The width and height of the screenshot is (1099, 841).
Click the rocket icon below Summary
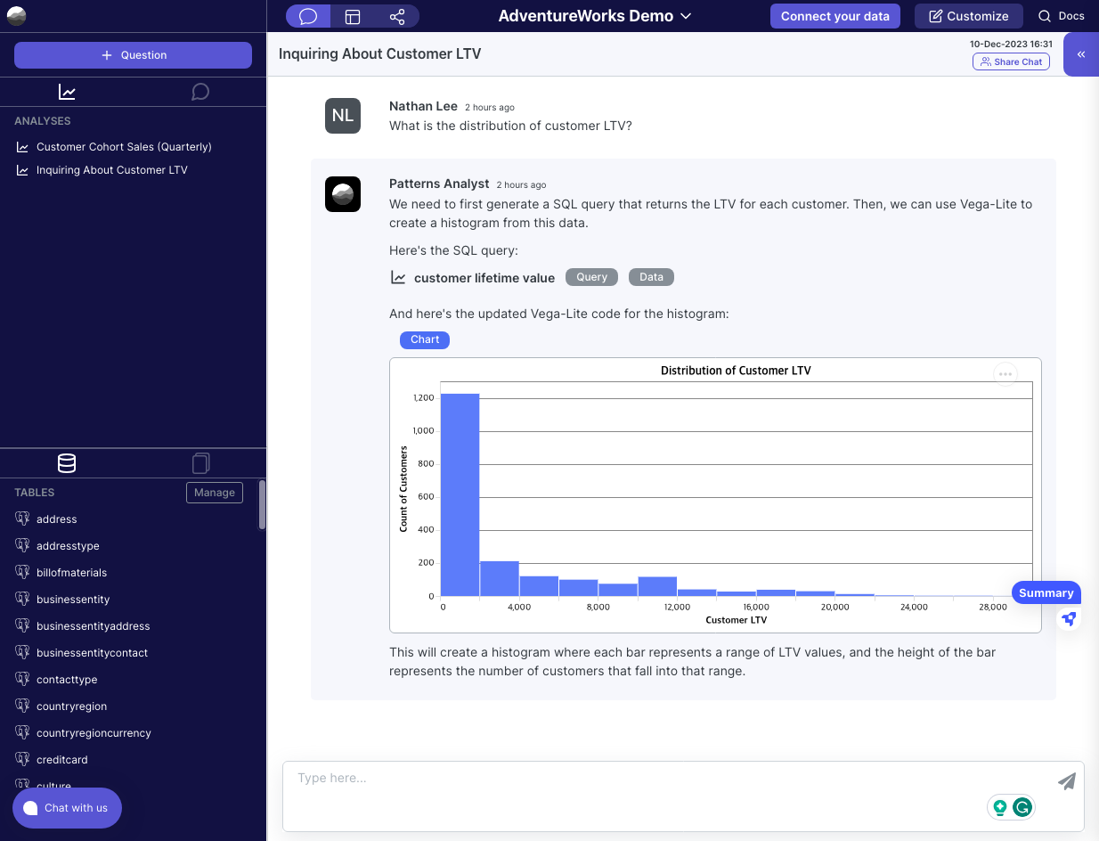coord(1069,618)
